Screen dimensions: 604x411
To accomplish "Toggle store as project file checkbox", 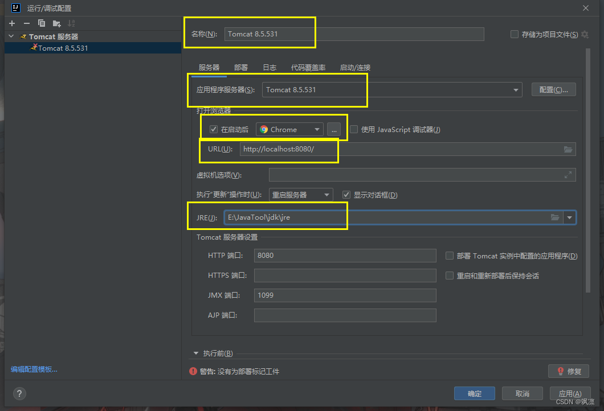I will 514,34.
